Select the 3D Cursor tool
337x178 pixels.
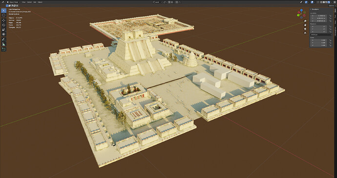(x=3, y=15)
